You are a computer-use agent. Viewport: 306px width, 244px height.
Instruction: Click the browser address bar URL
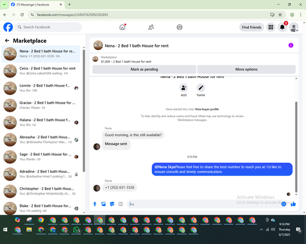point(72,15)
